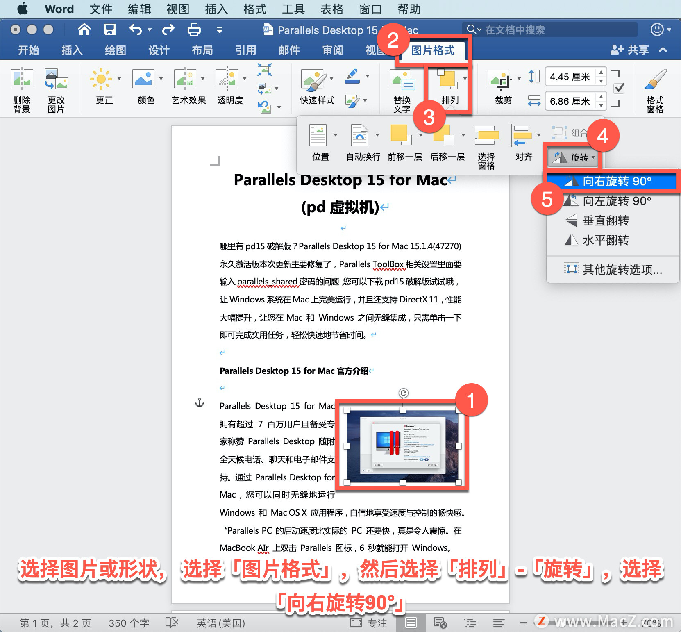Click the Quick Styles (快速样式) icon

(x=313, y=80)
